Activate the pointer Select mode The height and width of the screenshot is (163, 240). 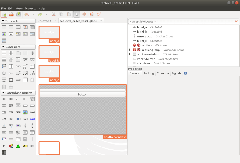(76, 14)
